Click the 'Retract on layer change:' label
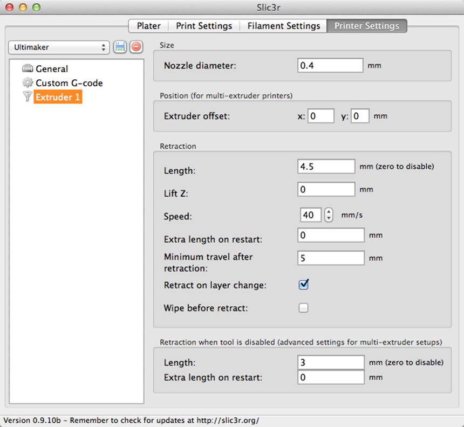The height and width of the screenshot is (427, 464). pyautogui.click(x=215, y=285)
